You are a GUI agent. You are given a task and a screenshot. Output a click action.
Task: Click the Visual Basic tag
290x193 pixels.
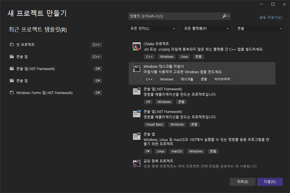point(154,125)
